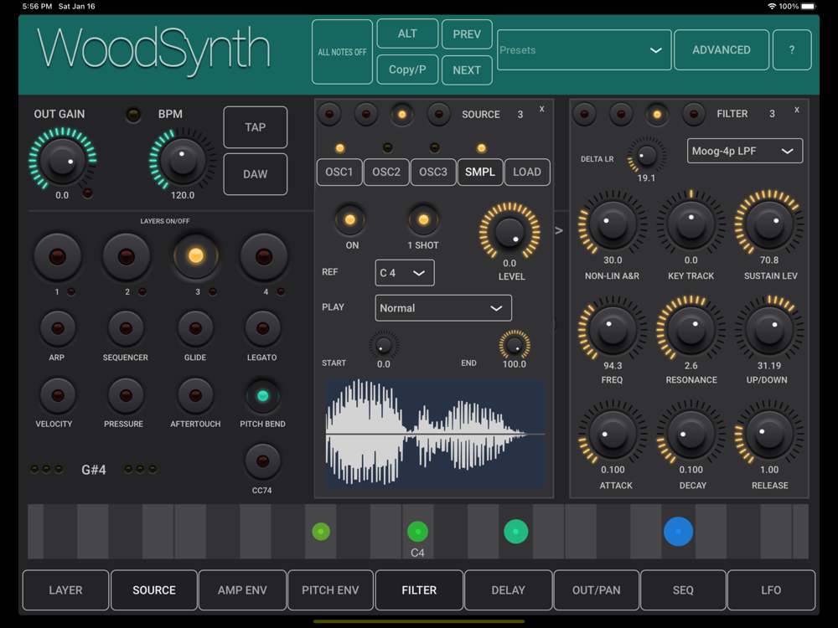Screen dimensions: 838x628
Task: Open the Presets dropdown
Action: 584,49
